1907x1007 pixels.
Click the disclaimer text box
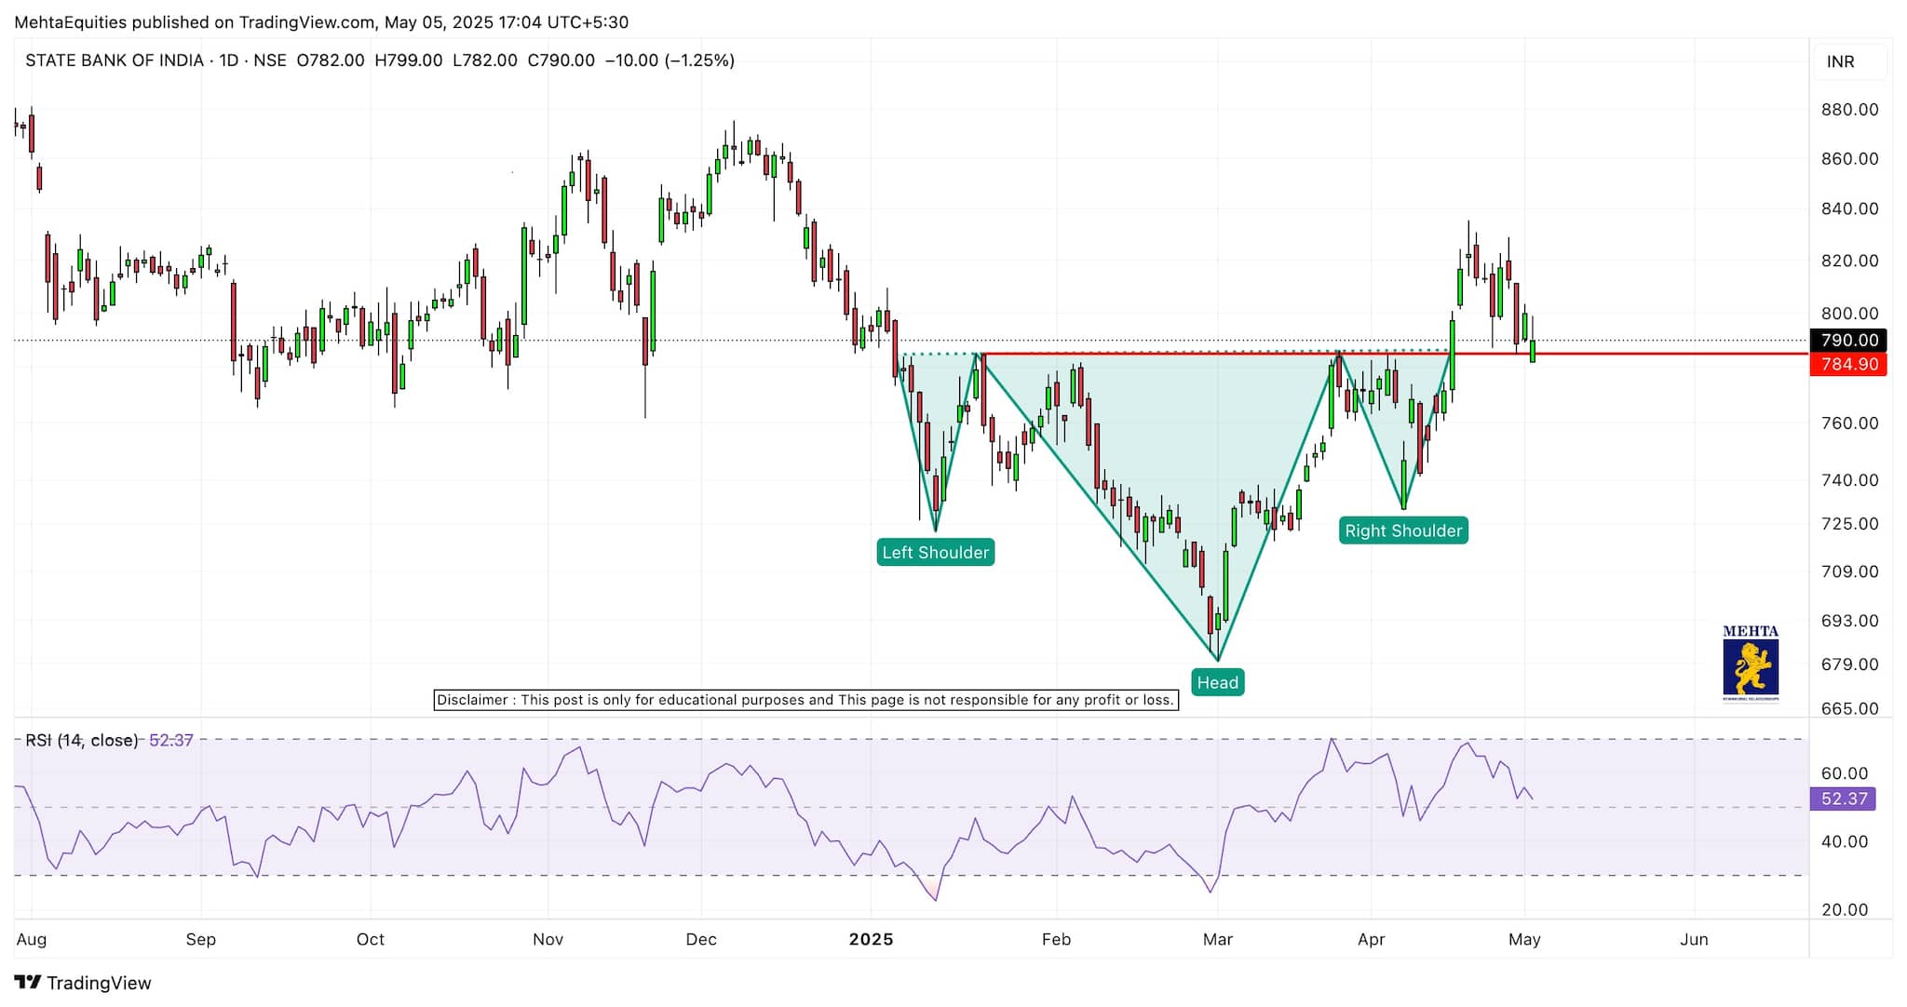pos(805,700)
